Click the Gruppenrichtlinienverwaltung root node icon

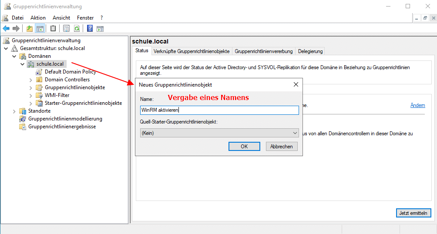(x=6, y=40)
